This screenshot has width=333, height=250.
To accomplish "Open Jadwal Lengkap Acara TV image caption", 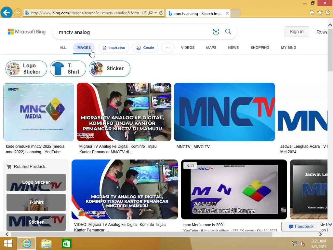I will [x=304, y=149].
